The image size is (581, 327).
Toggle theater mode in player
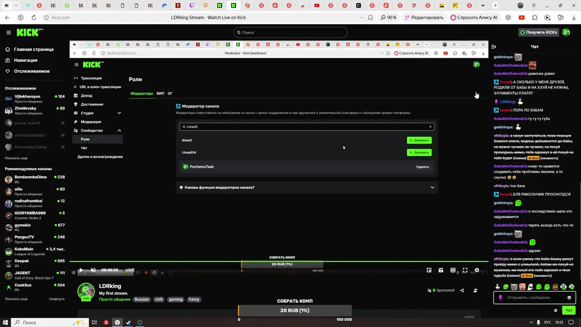pyautogui.click(x=453, y=270)
